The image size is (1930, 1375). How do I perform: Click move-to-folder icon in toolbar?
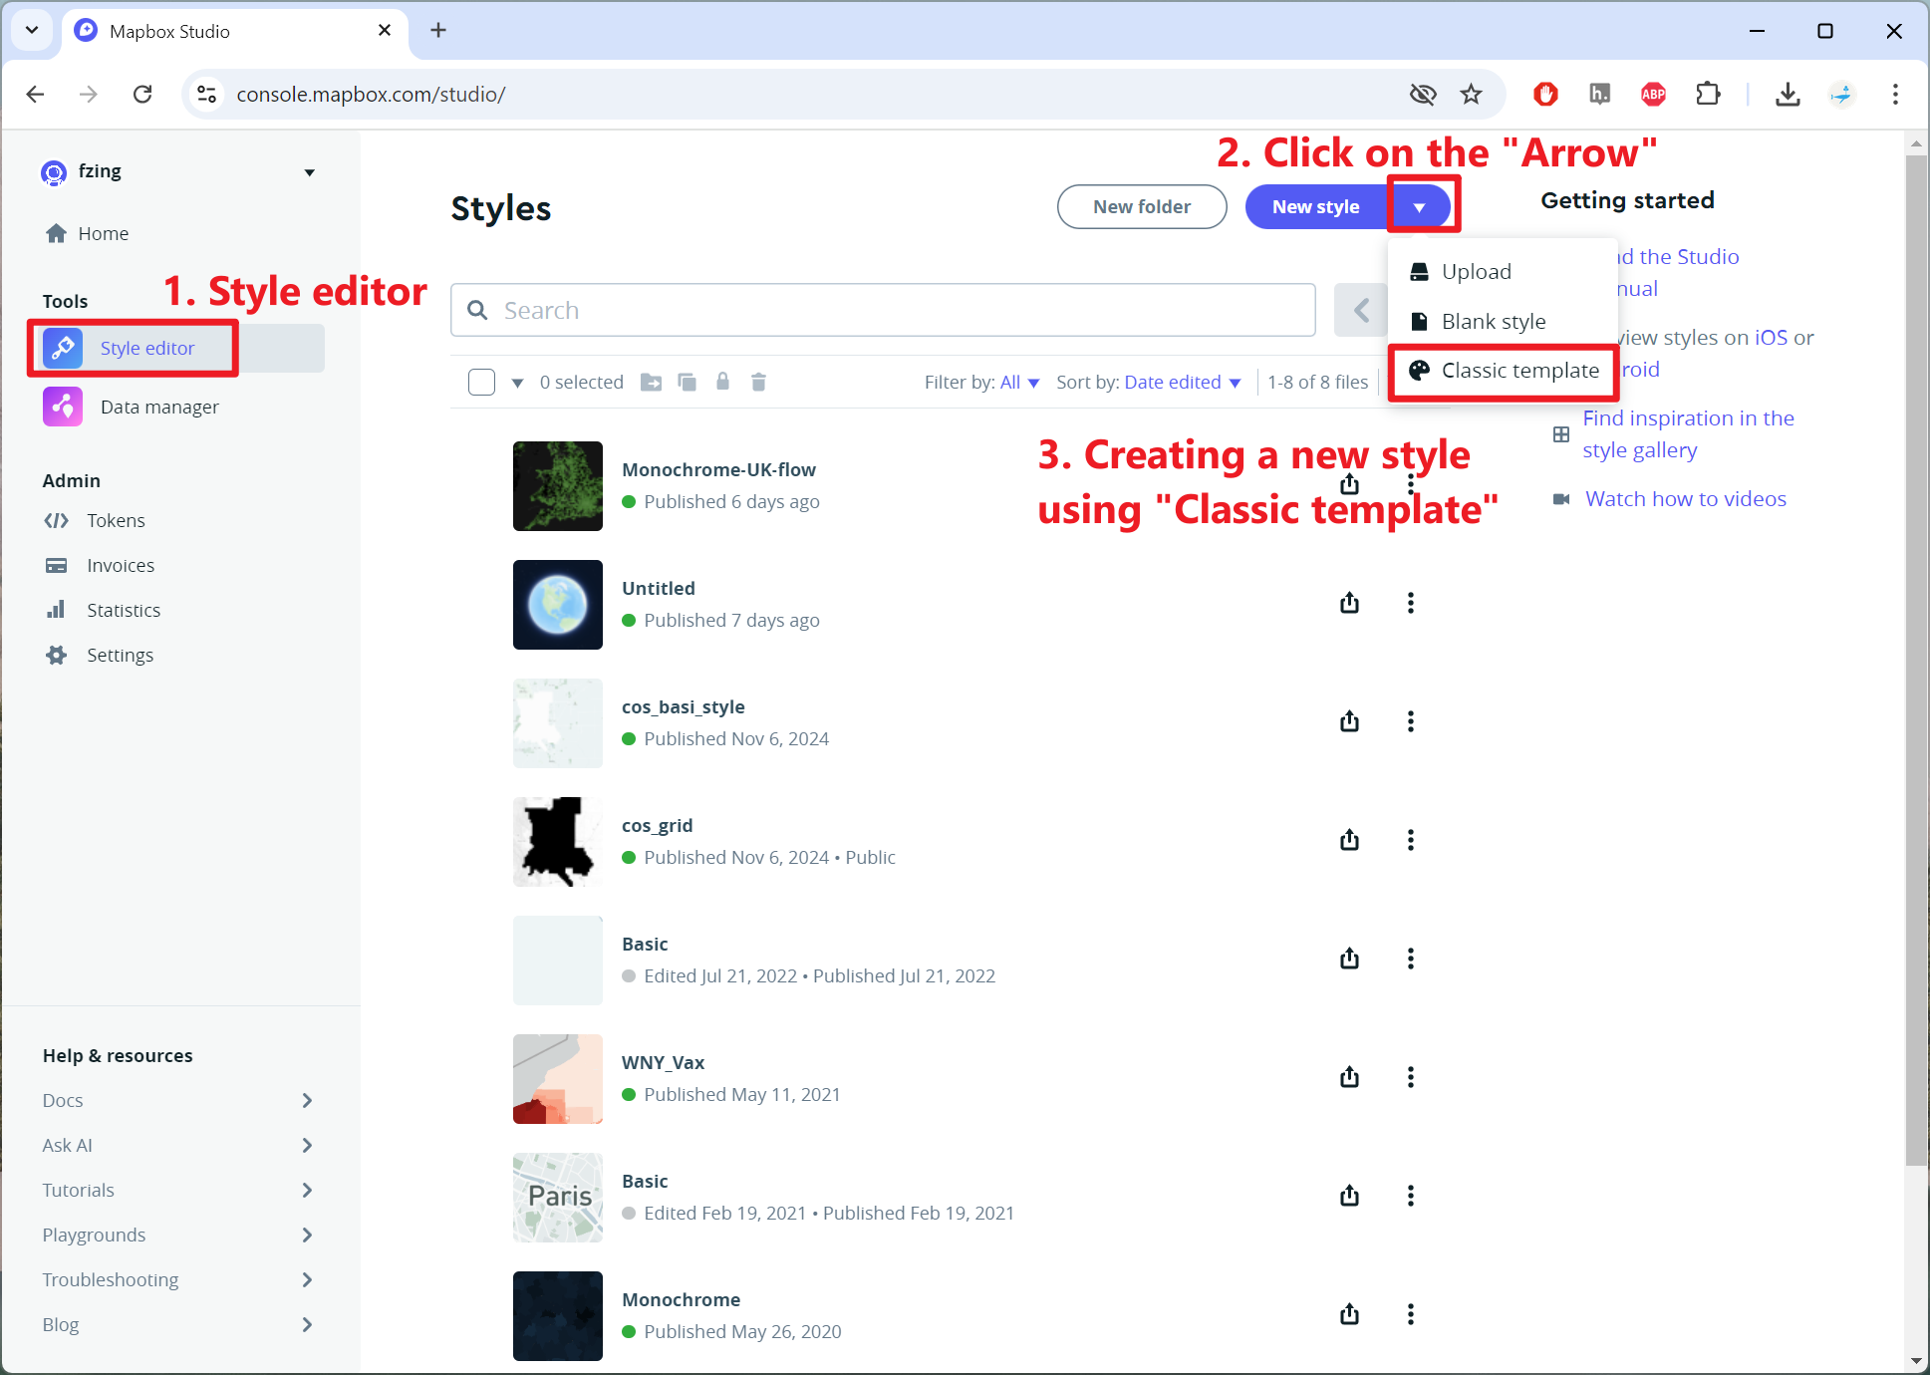click(x=651, y=382)
